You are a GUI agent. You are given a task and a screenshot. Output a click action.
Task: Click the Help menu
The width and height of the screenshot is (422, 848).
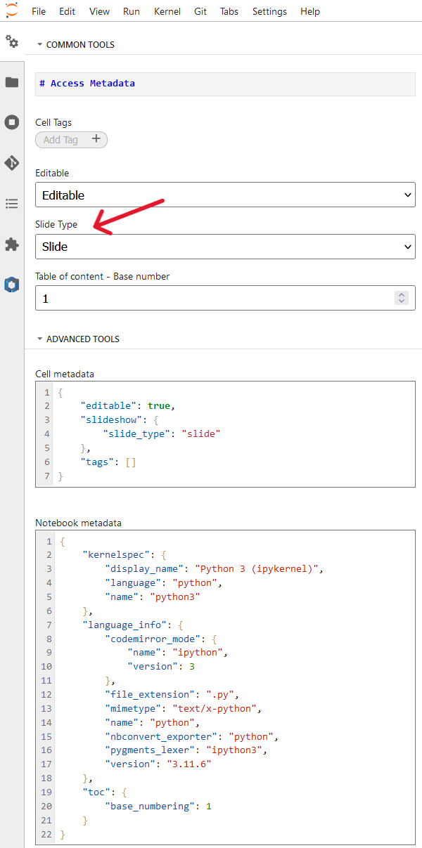click(309, 11)
